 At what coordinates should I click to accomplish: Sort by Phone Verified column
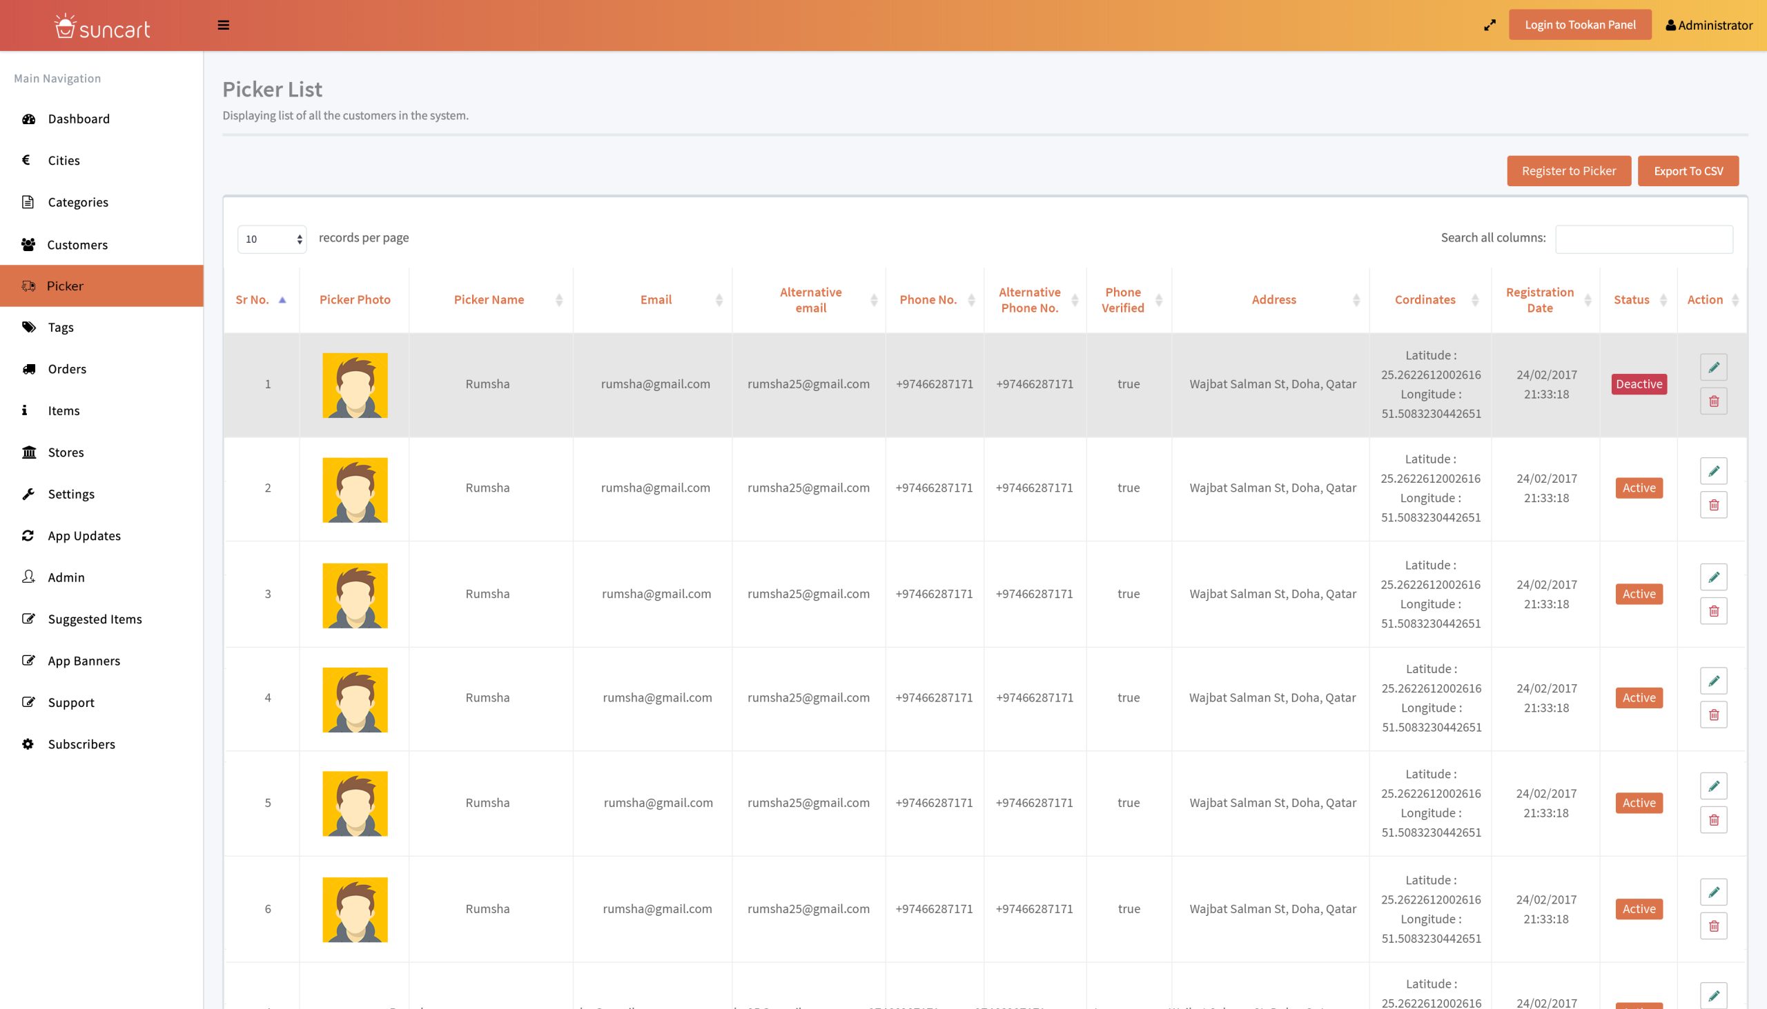click(1129, 299)
